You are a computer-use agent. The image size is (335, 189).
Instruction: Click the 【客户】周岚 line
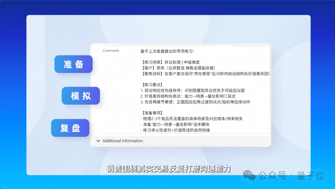pos(178,68)
